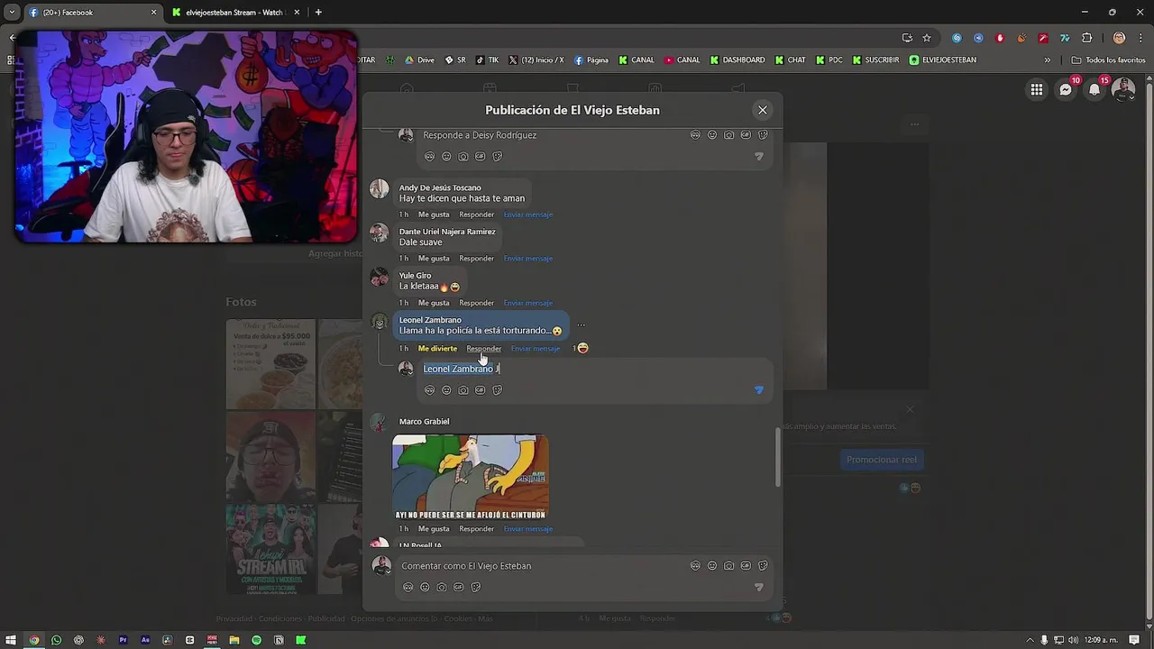The width and height of the screenshot is (1154, 649).
Task: Open more options for the Leonel Zambrano comment
Action: (x=581, y=325)
